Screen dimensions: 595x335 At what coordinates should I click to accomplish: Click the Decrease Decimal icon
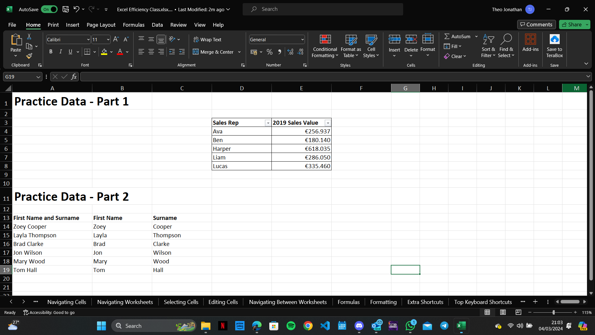[300, 52]
